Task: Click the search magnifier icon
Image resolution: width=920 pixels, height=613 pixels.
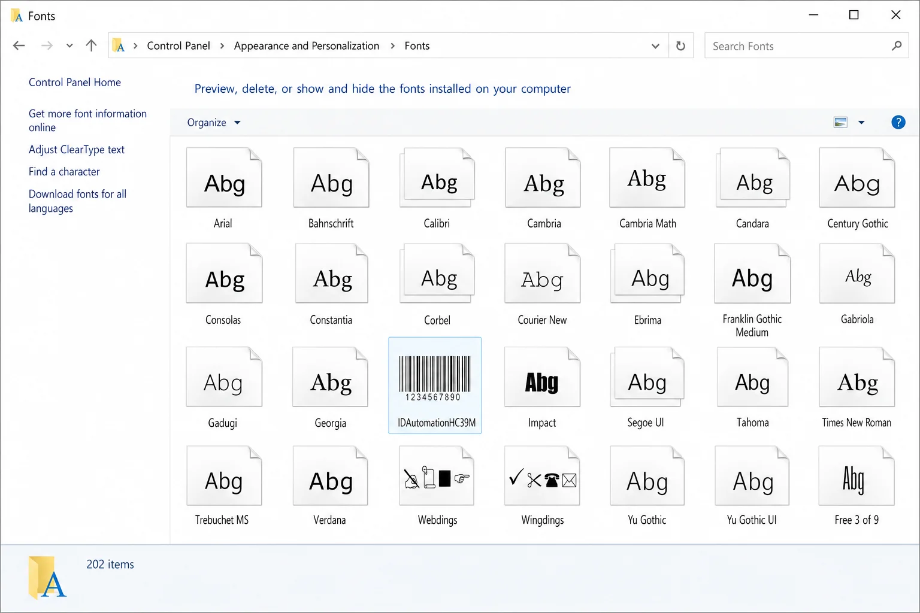Action: pyautogui.click(x=897, y=45)
